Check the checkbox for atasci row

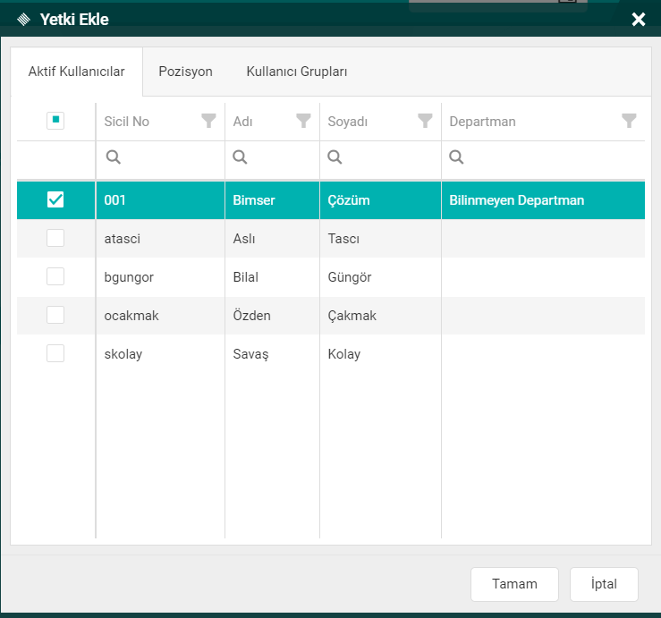click(x=55, y=239)
